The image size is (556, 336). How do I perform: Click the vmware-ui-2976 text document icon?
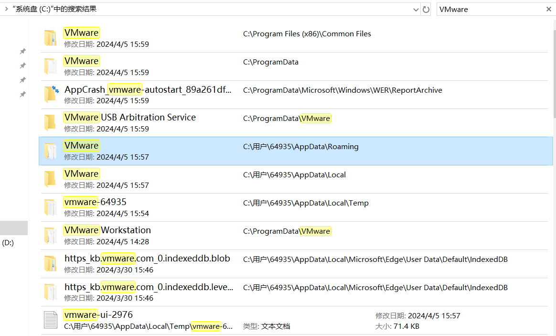50,320
